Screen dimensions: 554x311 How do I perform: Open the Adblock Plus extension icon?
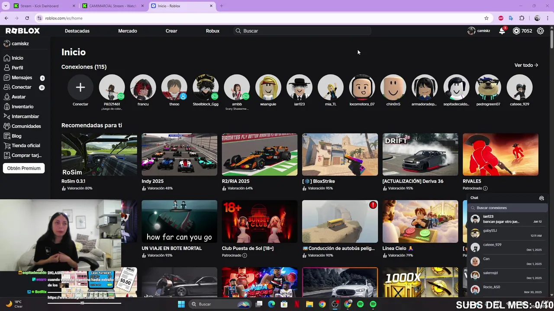[x=501, y=18]
